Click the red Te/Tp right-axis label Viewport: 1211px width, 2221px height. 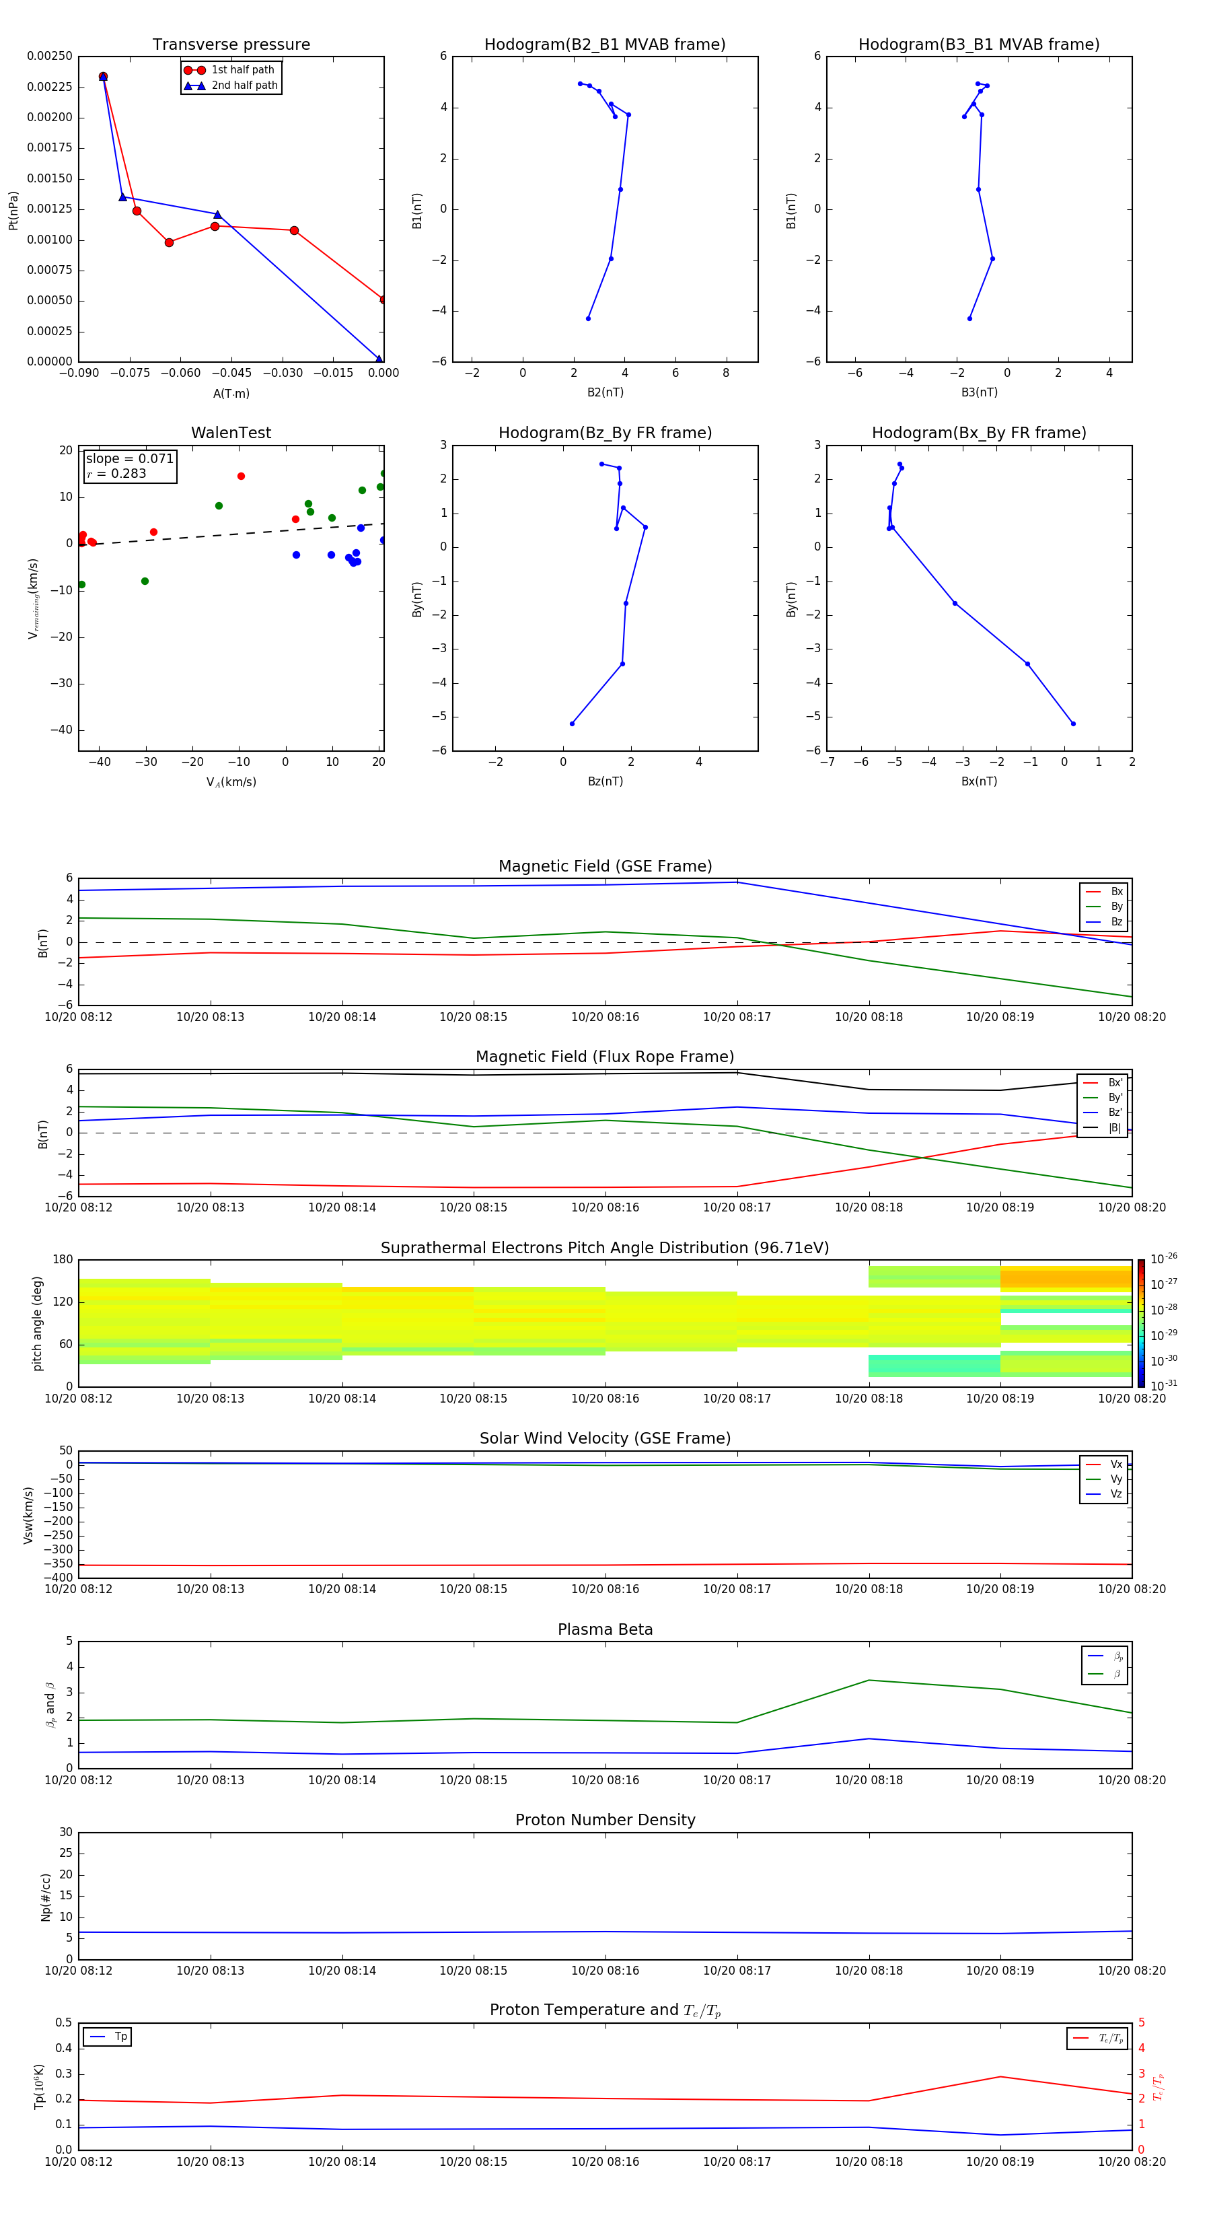(x=1159, y=2086)
